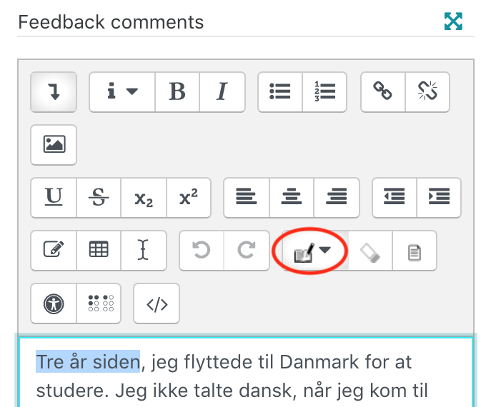Center align the text
The image size is (486, 407).
point(292,198)
